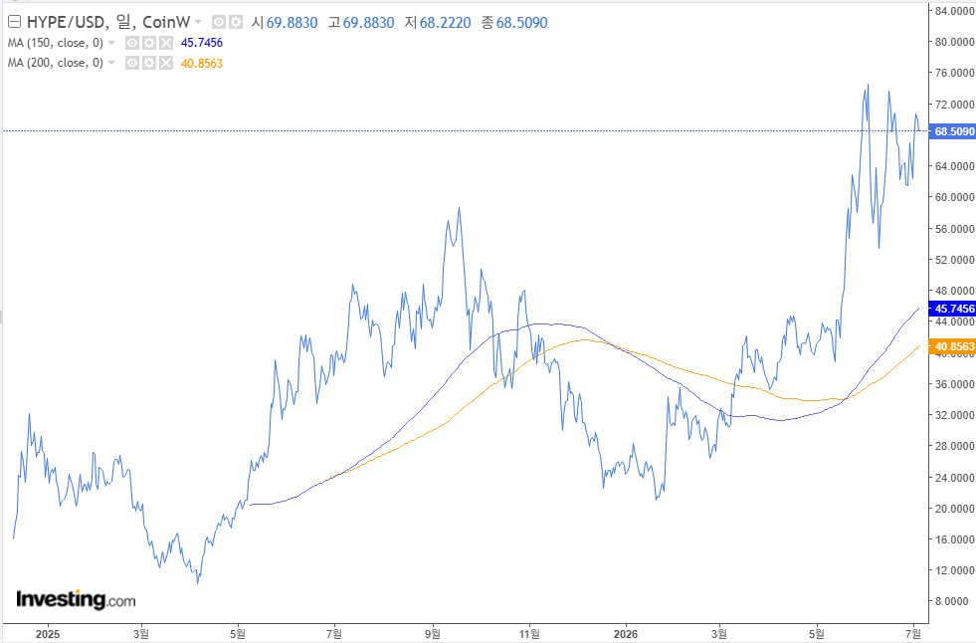
Task: Click the 80.0000 price axis label
Action: pyautogui.click(x=955, y=42)
